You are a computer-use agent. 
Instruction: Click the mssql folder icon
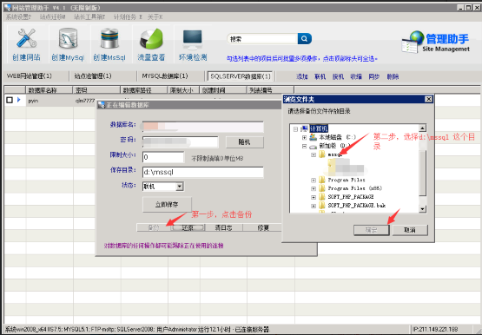[x=322, y=154]
